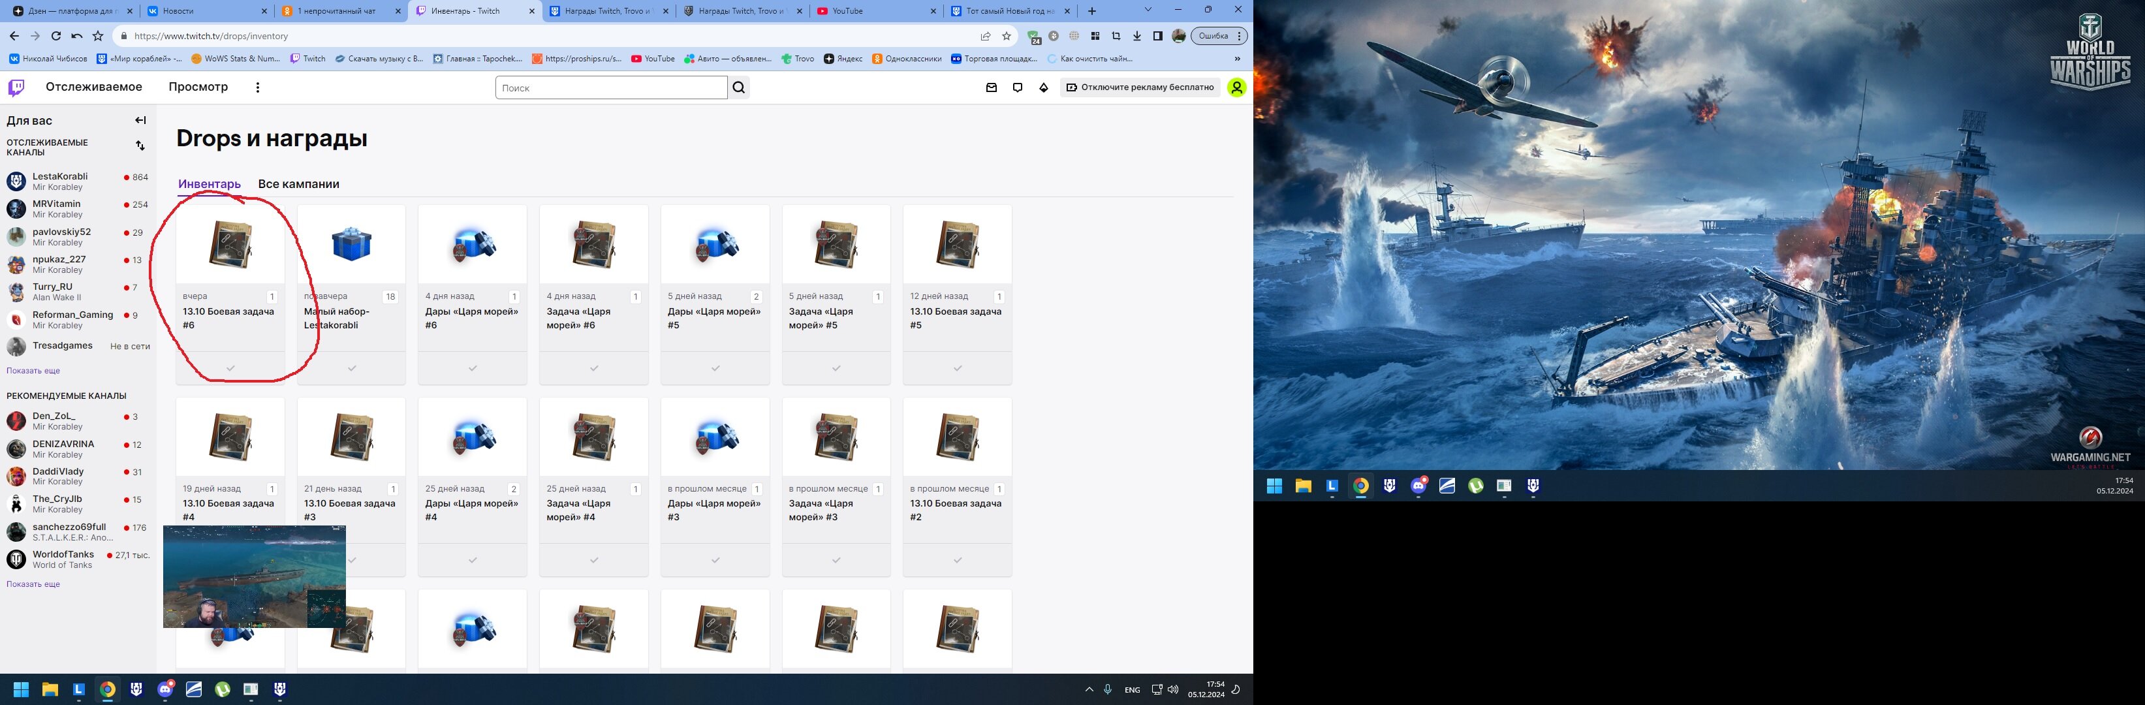The image size is (2145, 705).
Task: Bookmark this page with star icon
Action: click(1007, 36)
